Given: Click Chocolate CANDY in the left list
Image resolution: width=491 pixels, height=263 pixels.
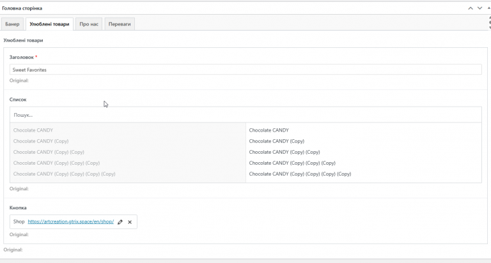Looking at the screenshot, I should click(x=33, y=130).
